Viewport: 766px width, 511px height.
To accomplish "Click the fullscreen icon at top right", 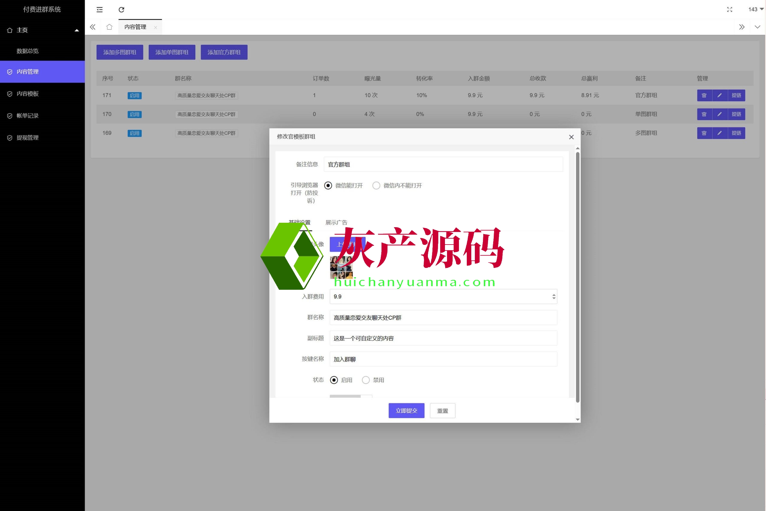I will pos(729,10).
